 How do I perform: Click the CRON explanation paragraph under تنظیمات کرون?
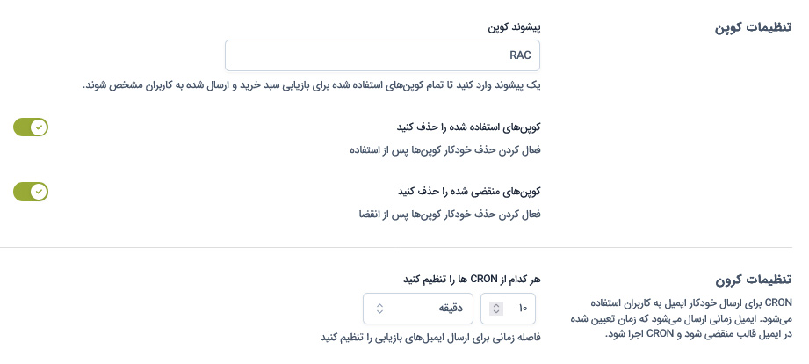click(681, 318)
